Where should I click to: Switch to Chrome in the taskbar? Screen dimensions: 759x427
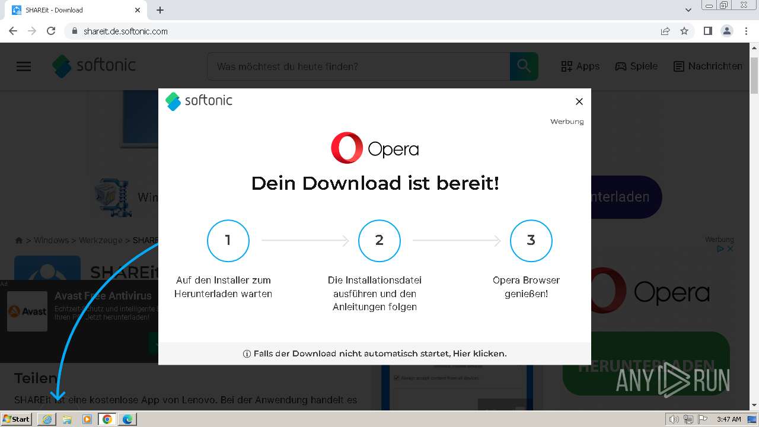(x=107, y=419)
